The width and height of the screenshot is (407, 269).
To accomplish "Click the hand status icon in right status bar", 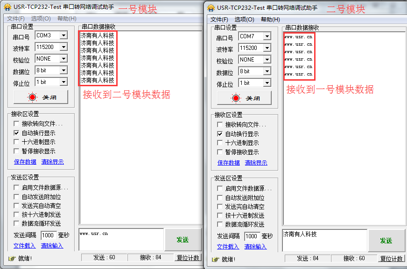I will [x=215, y=259].
